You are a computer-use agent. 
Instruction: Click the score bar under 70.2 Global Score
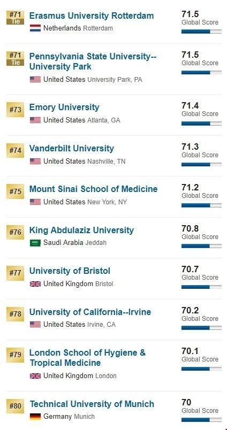pyautogui.click(x=201, y=328)
